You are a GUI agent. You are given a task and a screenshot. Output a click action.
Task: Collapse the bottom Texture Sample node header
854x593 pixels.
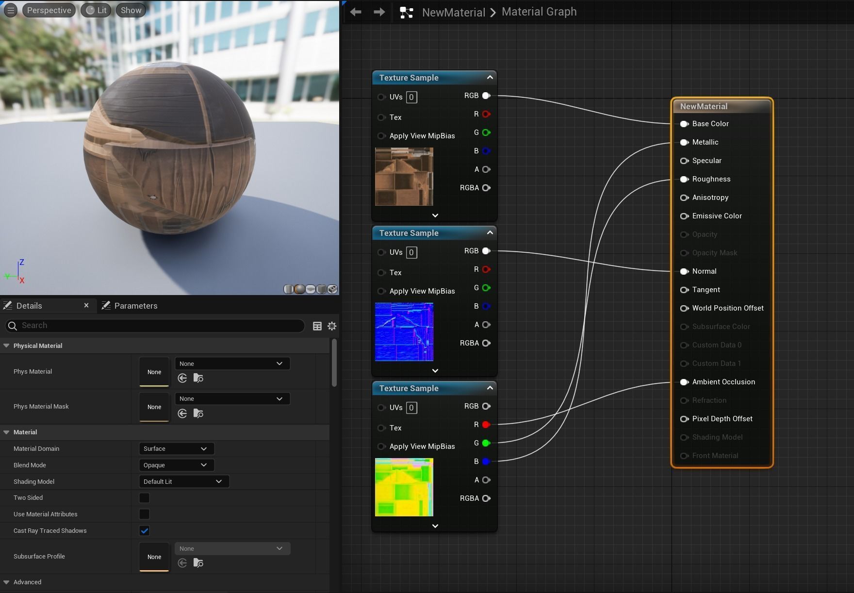tap(490, 388)
